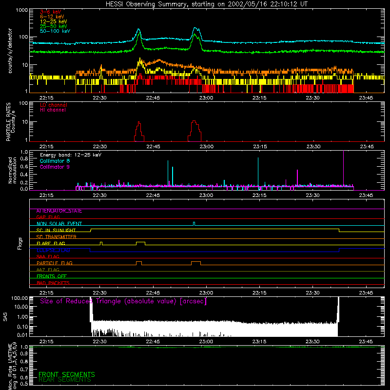Select the '12-25 keV' legend label in the top panel
The image size is (390, 390).
[x=53, y=21]
